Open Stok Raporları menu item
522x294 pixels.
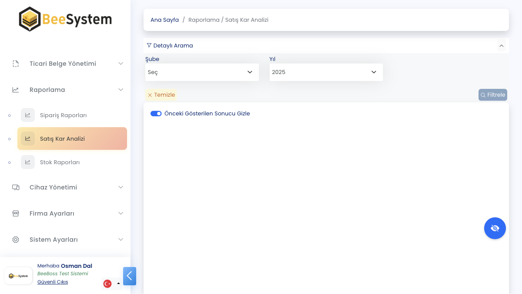point(60,162)
